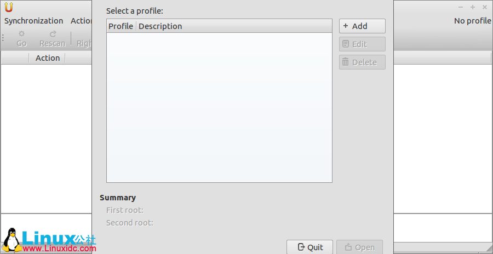Minimize the Unison window

pos(460,7)
